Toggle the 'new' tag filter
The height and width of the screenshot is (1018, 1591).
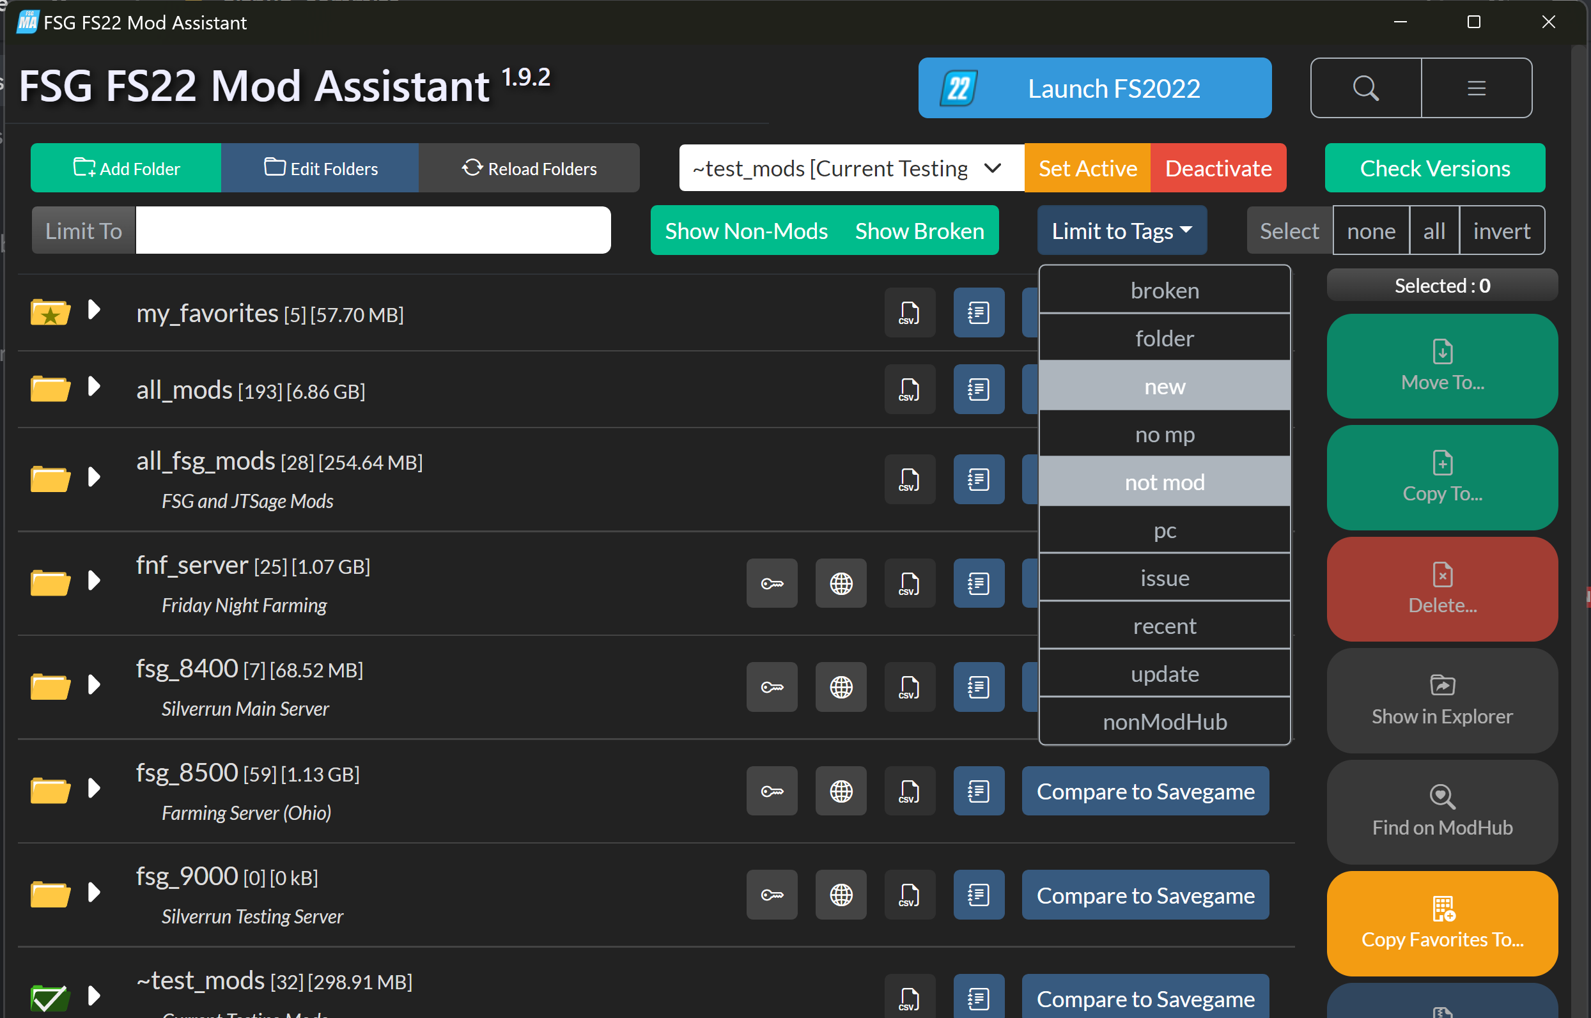point(1164,386)
